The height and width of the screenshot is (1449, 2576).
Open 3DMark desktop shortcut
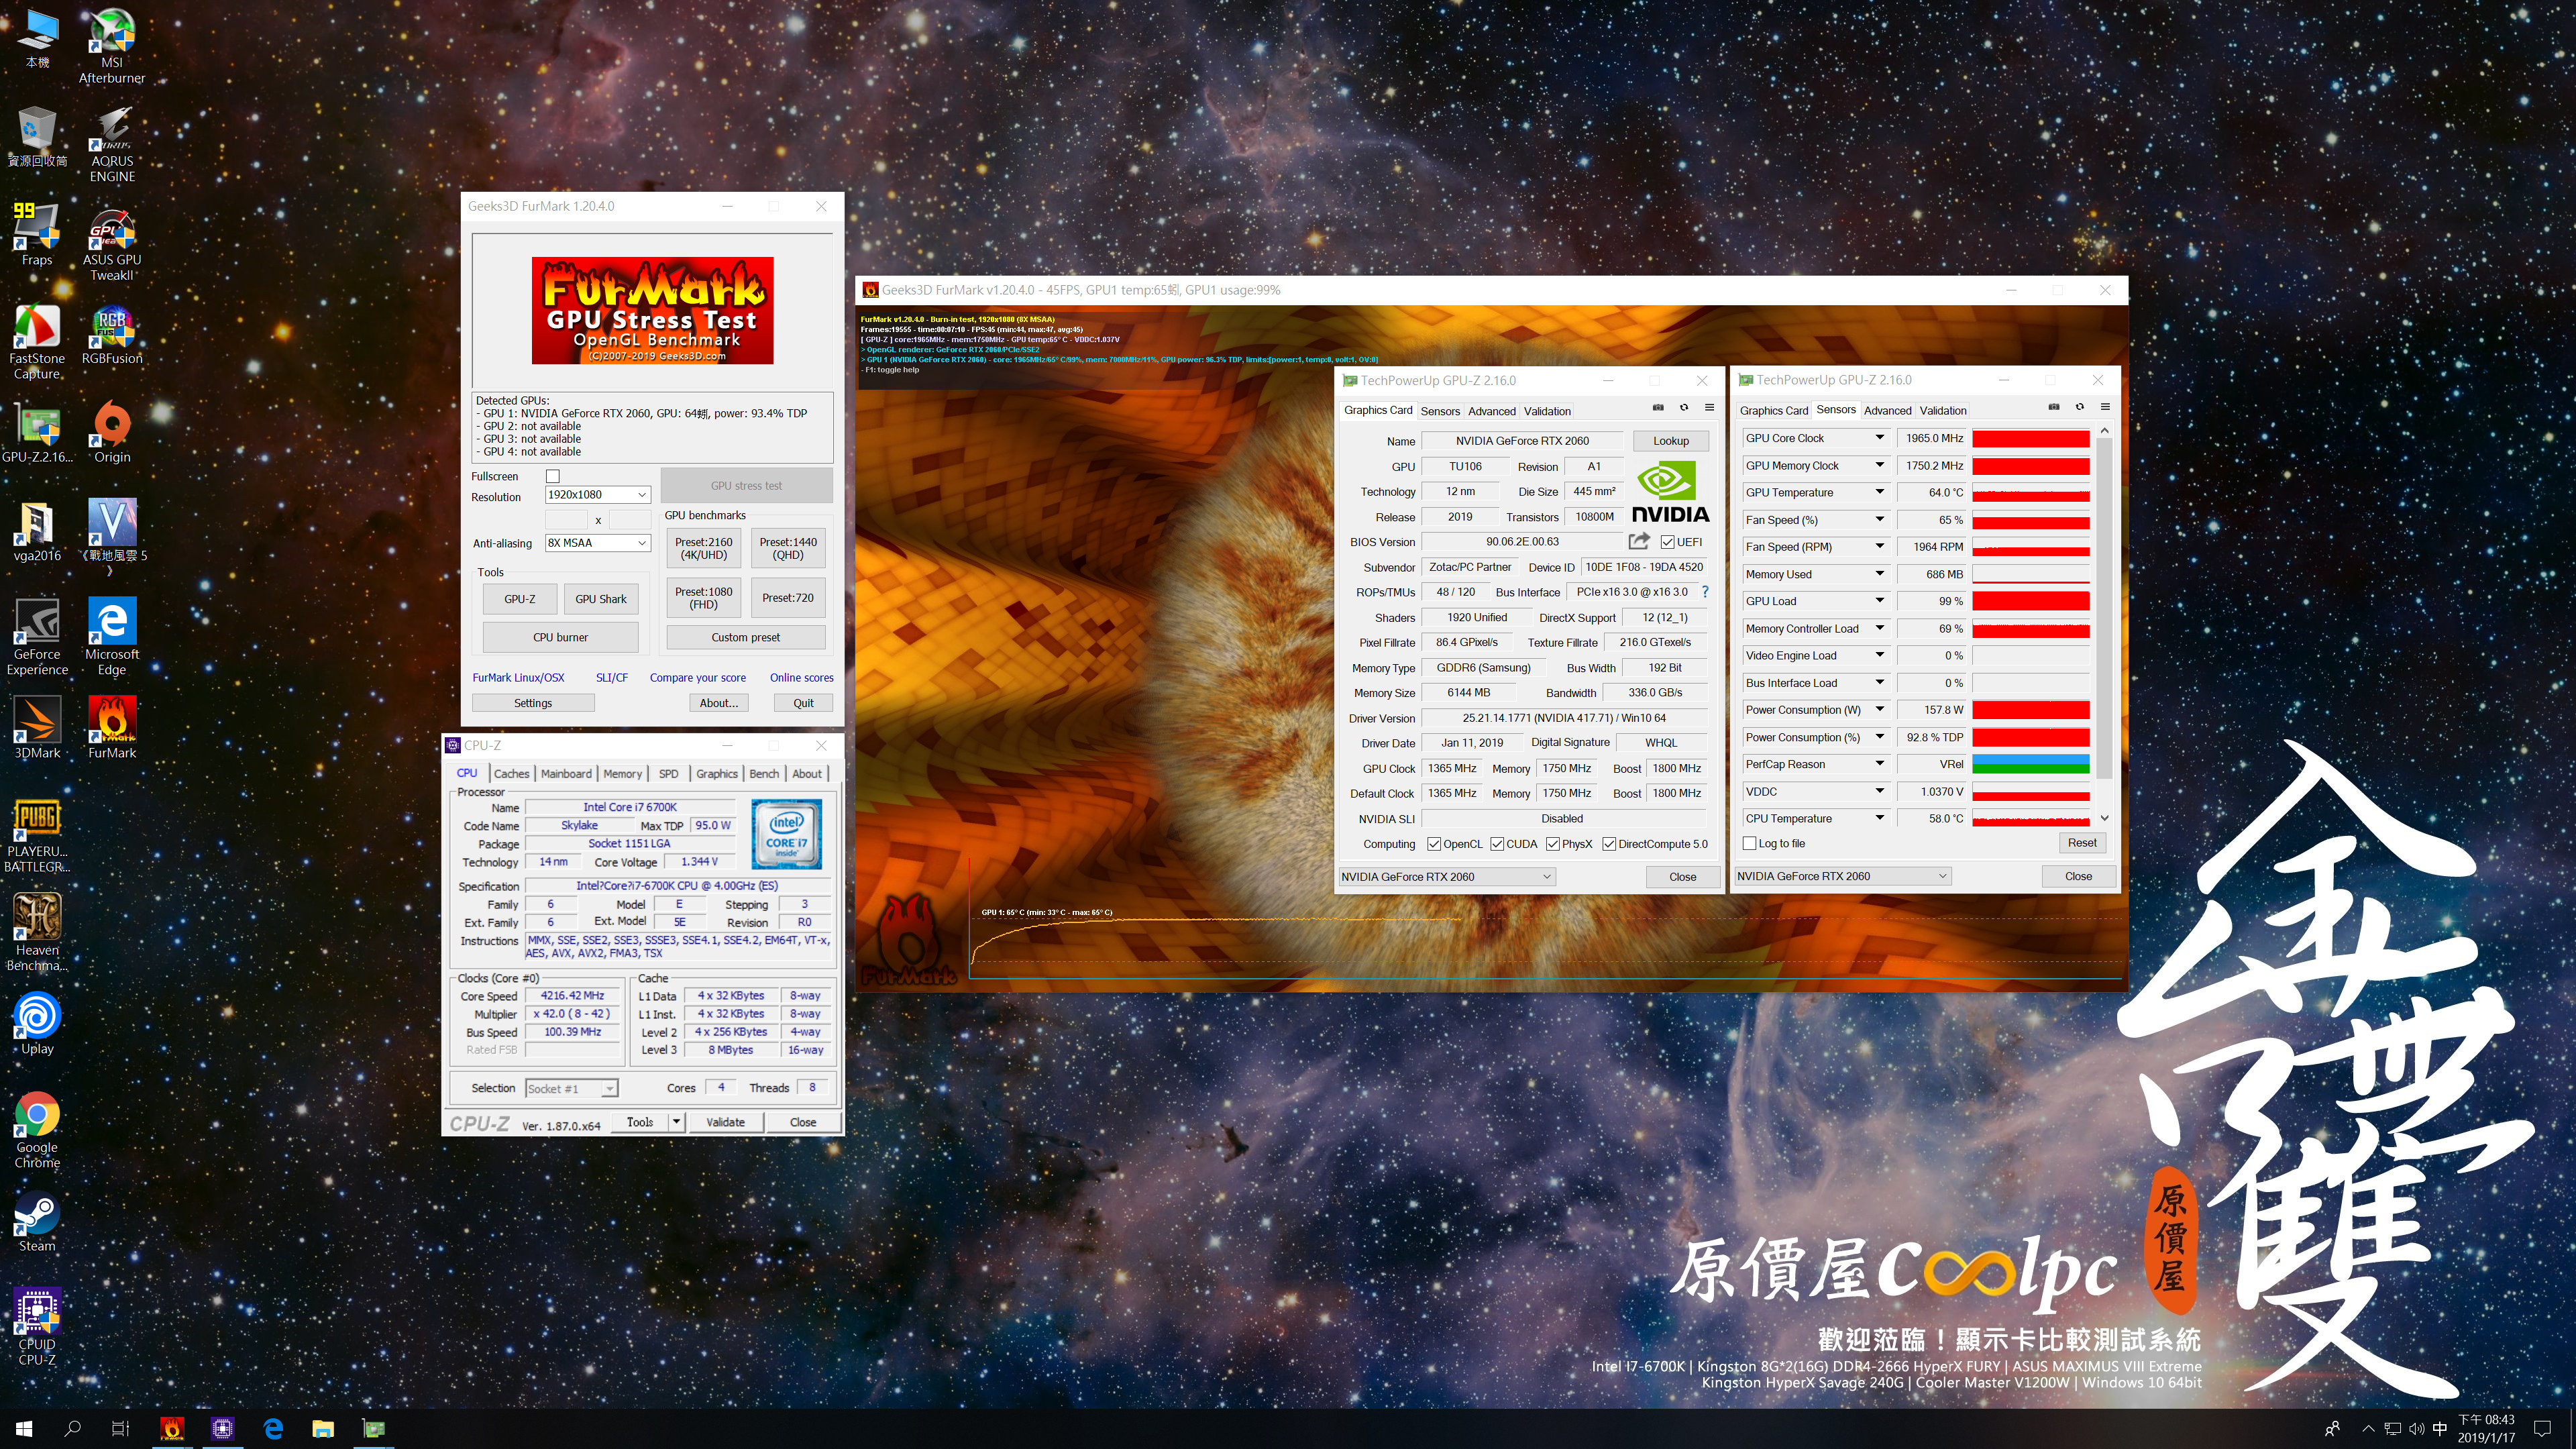click(37, 729)
